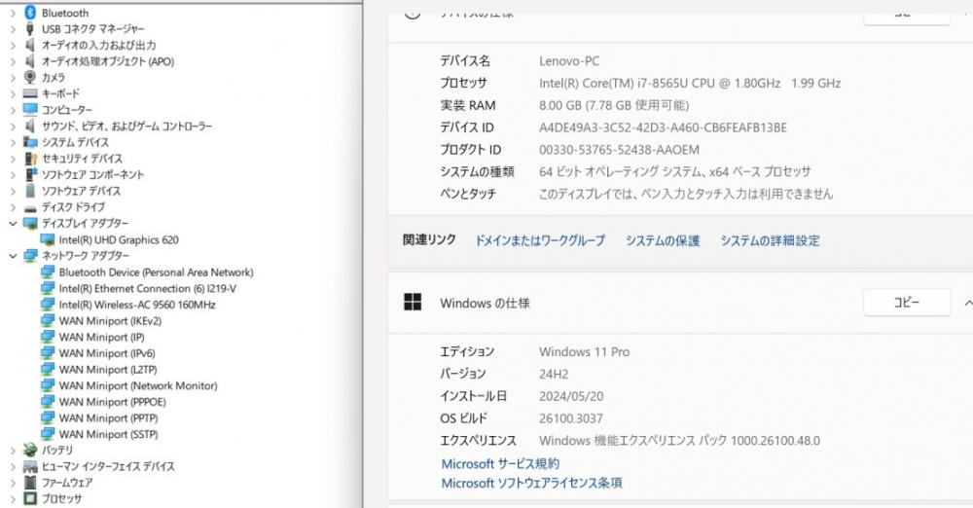Click コピー button for Windows の仕様
This screenshot has width=973, height=508.
(x=907, y=303)
